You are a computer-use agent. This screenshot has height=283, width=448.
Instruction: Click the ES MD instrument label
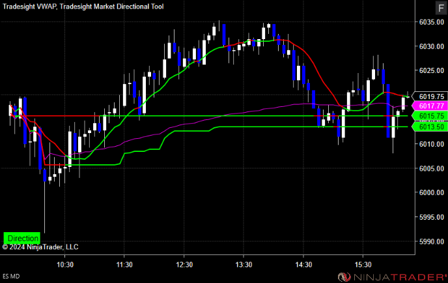coord(11,276)
